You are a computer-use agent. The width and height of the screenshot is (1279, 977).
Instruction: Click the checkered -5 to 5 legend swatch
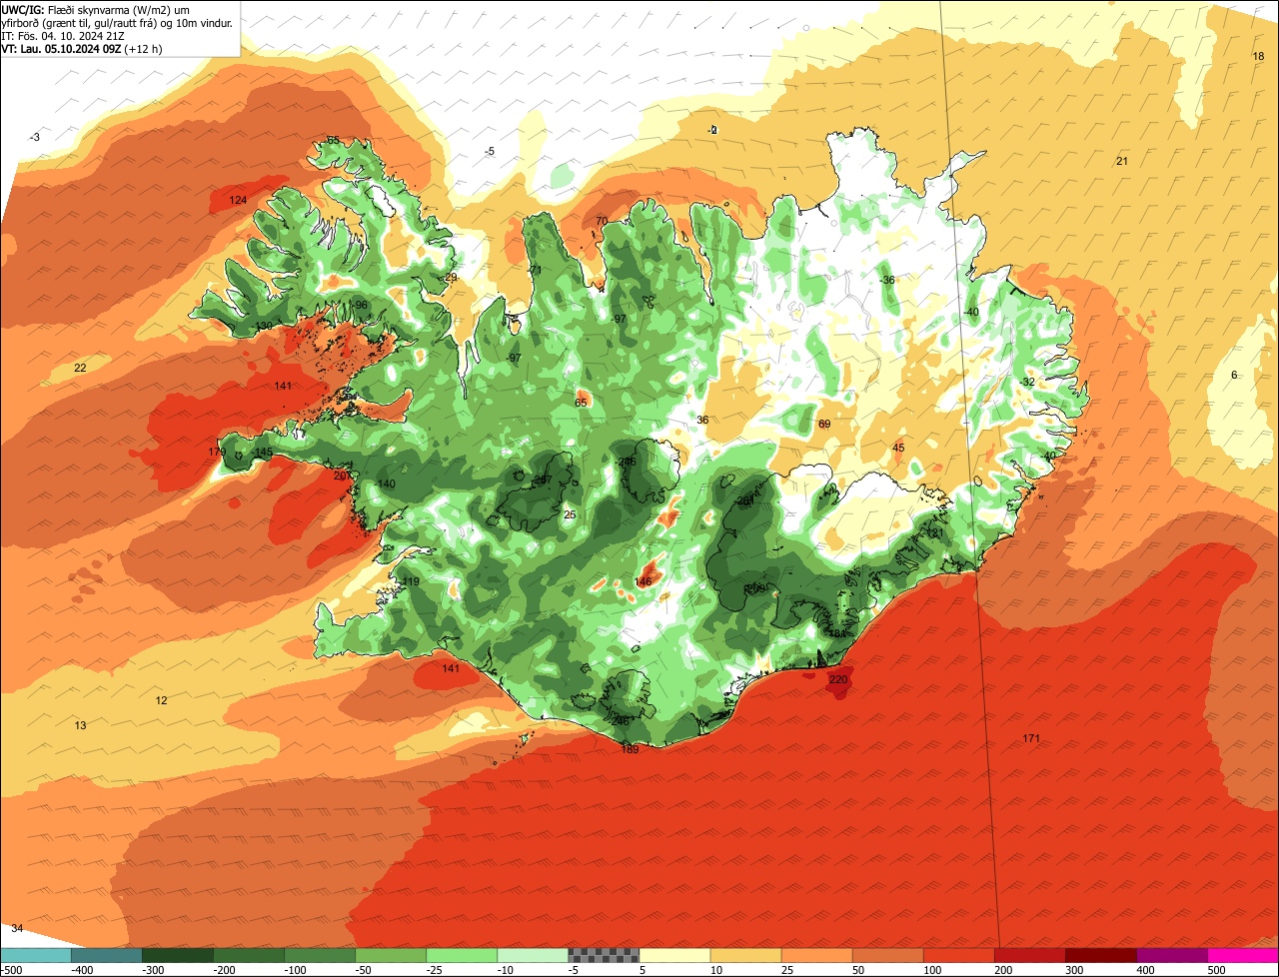coord(604,955)
